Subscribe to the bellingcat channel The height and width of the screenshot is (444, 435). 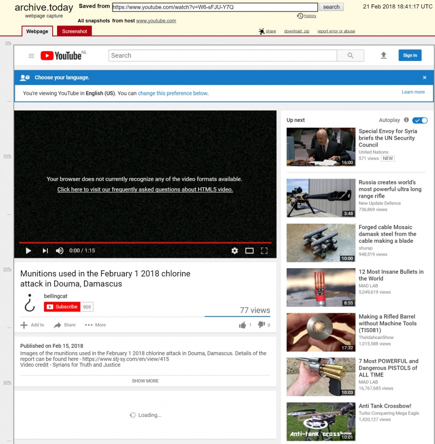62,307
